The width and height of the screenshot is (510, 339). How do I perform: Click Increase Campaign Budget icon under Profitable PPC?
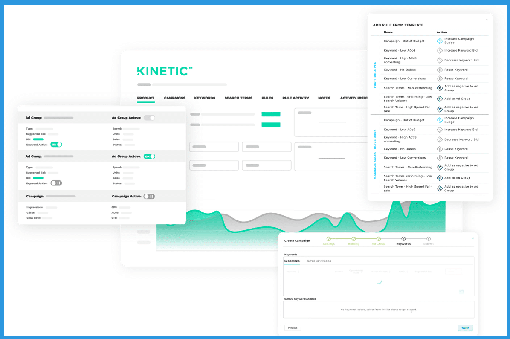[x=439, y=41]
